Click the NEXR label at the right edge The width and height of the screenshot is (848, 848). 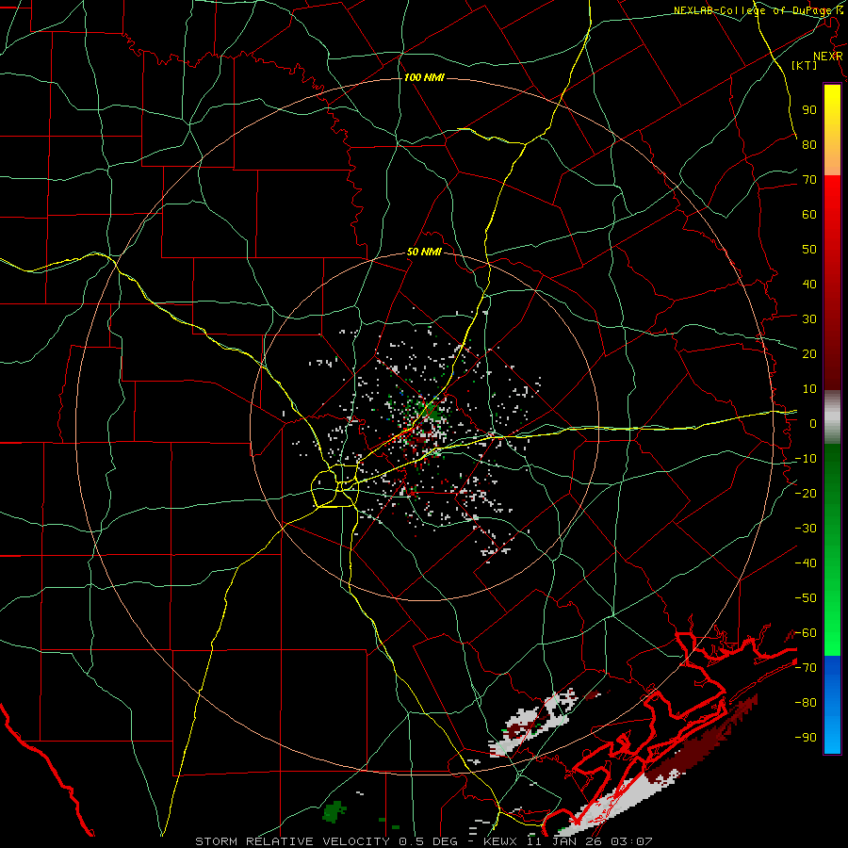[828, 57]
